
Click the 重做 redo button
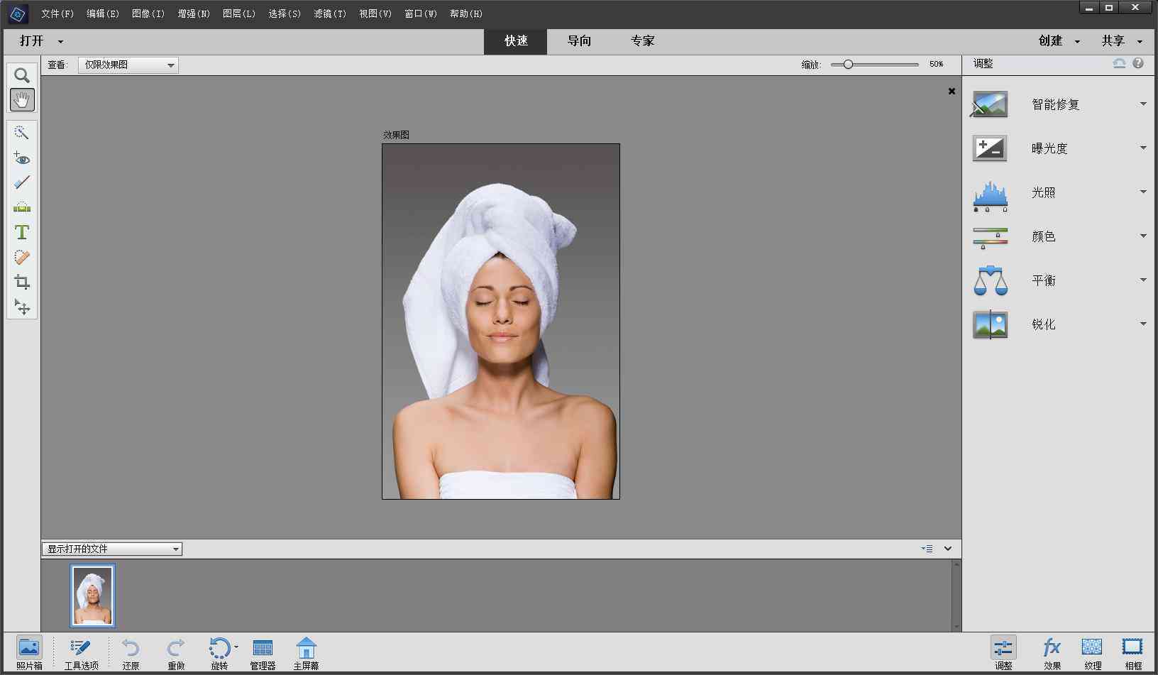[x=176, y=654]
